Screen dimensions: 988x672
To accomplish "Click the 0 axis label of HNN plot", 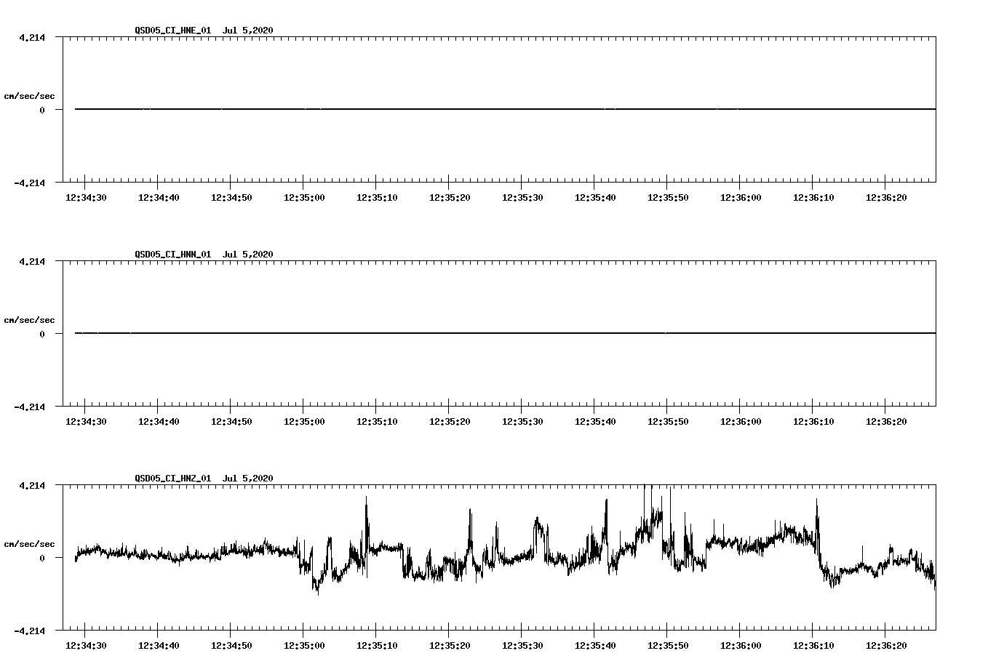I will pos(42,335).
